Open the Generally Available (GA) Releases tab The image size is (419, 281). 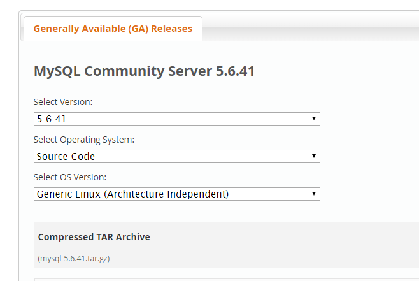click(x=113, y=29)
